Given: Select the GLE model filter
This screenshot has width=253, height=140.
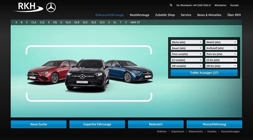Looking at the screenshot, I should coord(94,22).
